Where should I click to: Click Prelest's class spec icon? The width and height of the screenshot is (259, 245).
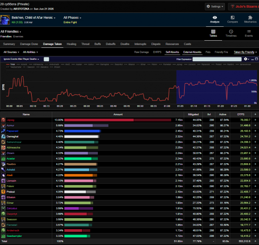[x=3, y=192]
